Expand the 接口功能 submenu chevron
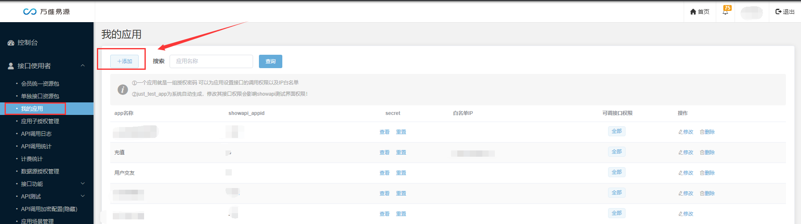The width and height of the screenshot is (801, 224). point(83,183)
